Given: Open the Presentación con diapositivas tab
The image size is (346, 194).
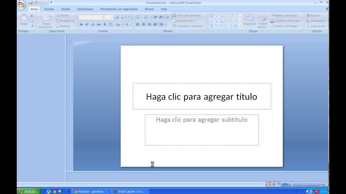Looking at the screenshot, I should [x=119, y=9].
